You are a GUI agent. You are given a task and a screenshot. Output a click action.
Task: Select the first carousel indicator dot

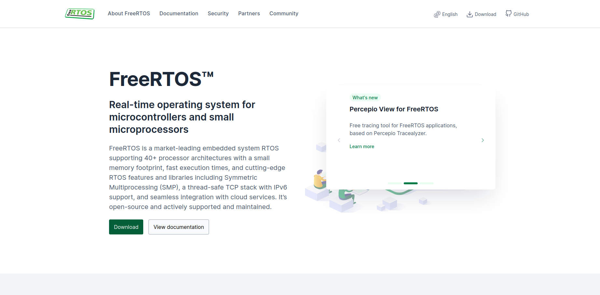[395, 183]
